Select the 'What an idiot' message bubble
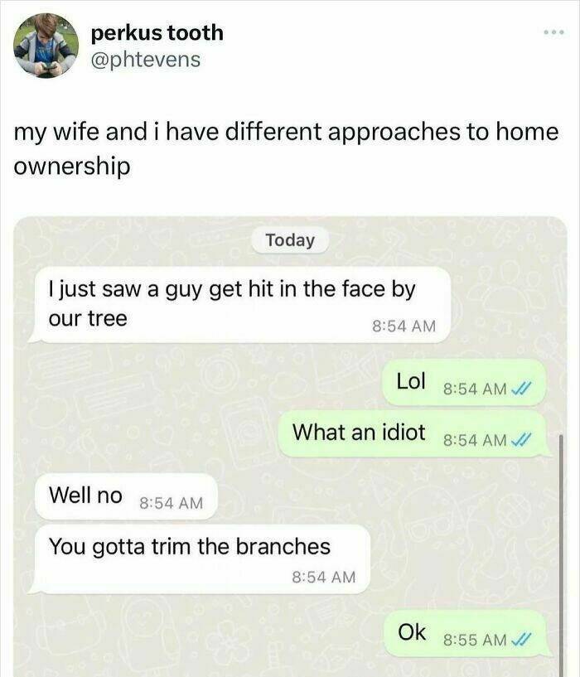580x677 pixels. click(x=414, y=433)
